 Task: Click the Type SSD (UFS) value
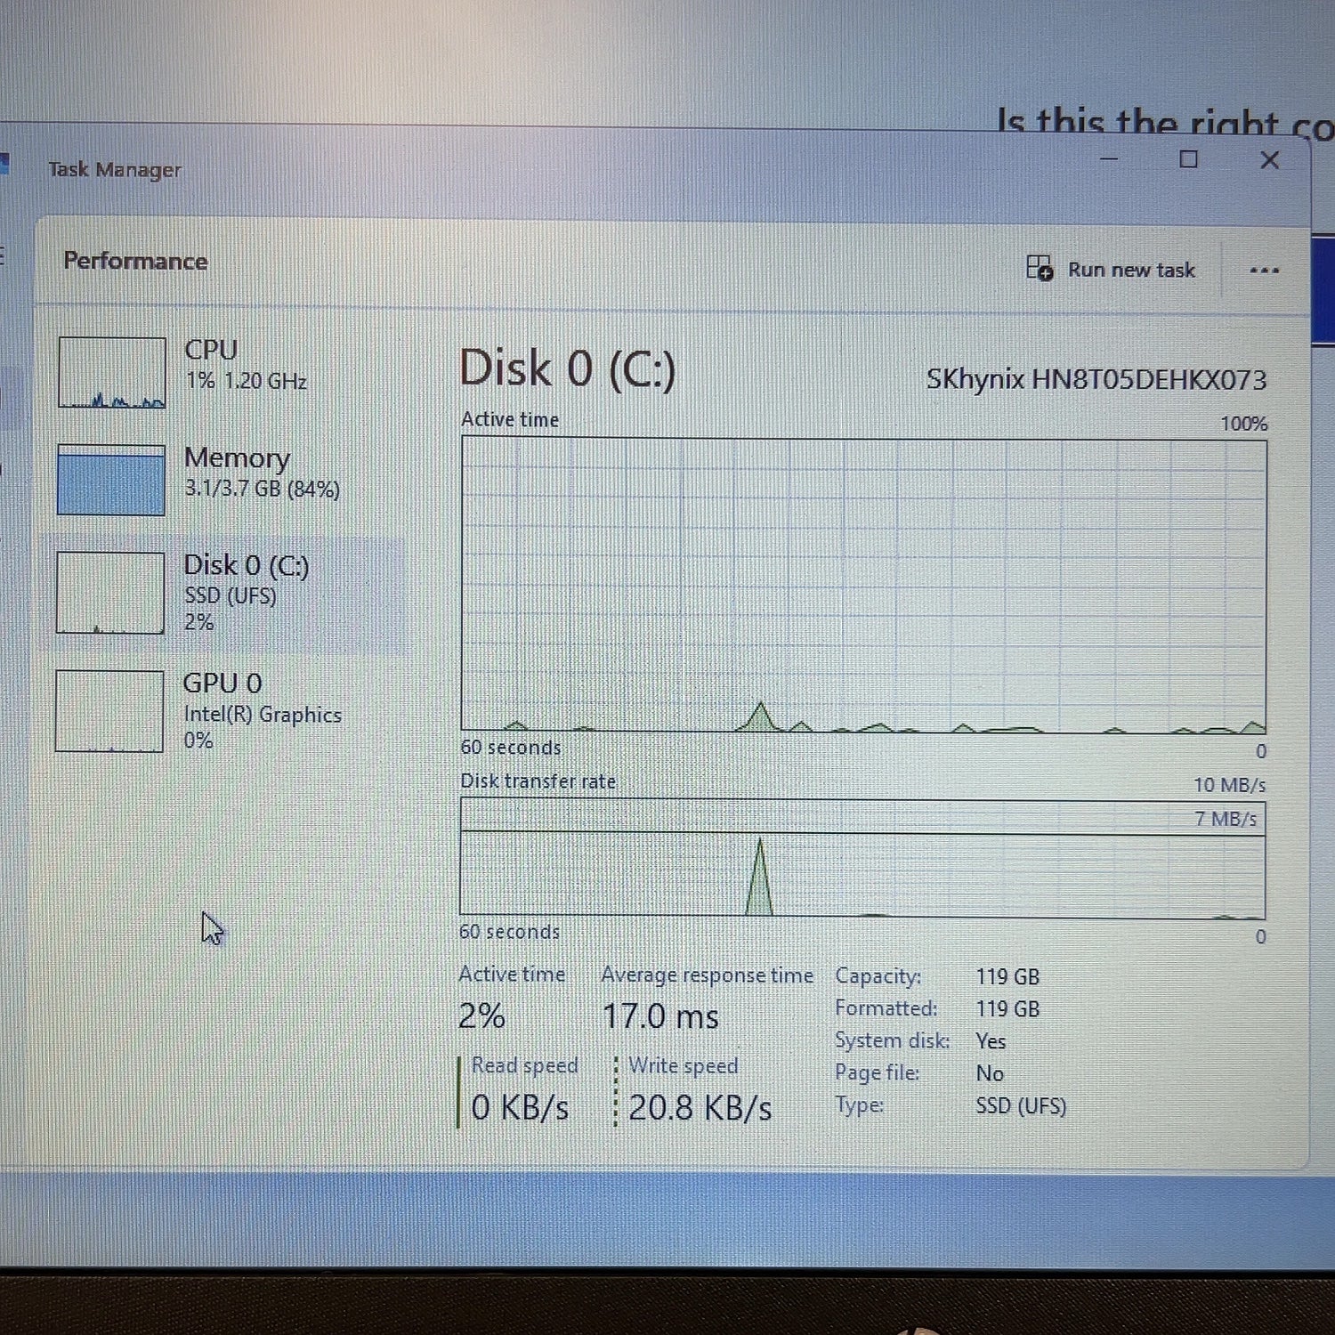[1021, 1105]
